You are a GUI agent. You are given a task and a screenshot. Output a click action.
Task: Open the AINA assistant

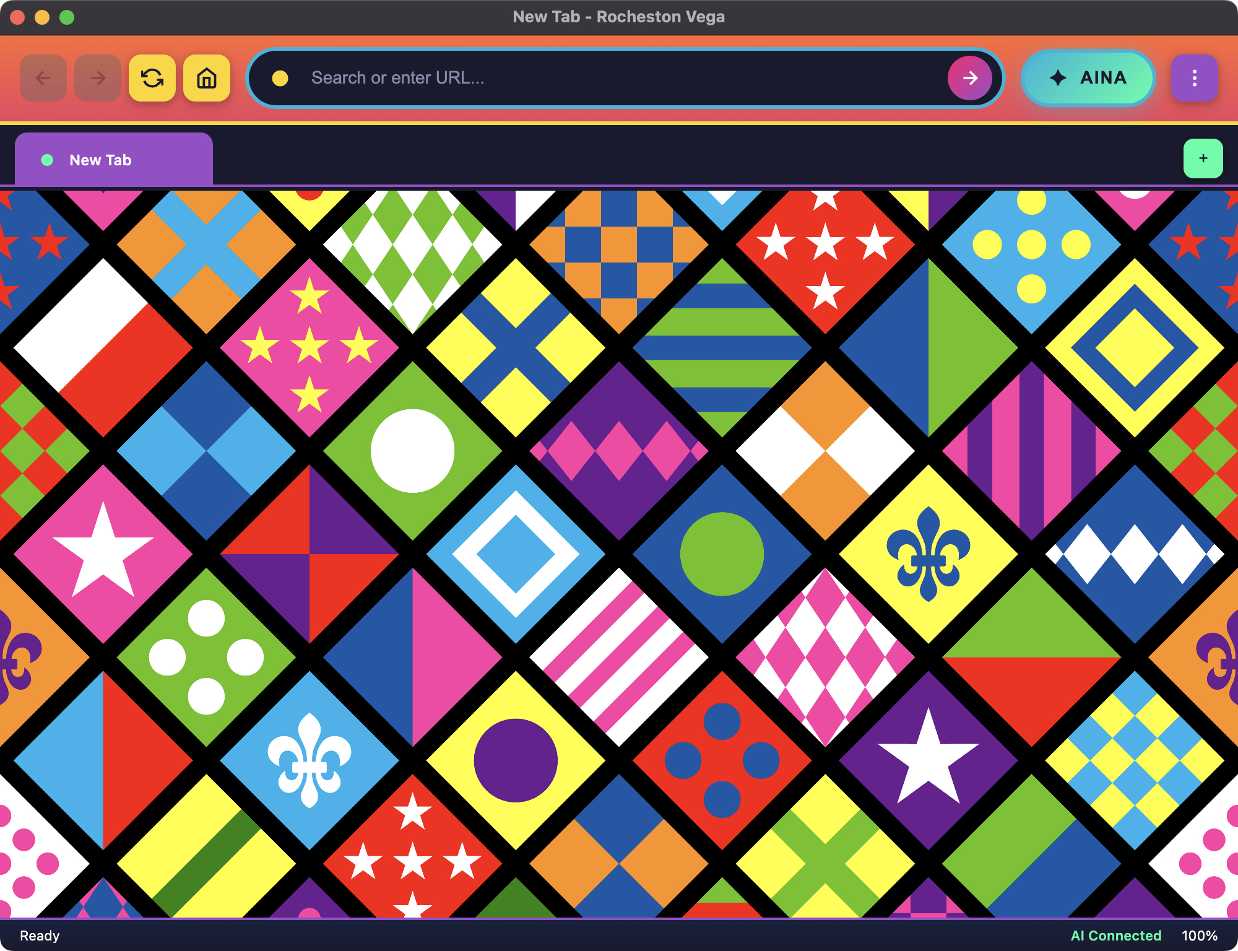click(x=1088, y=78)
